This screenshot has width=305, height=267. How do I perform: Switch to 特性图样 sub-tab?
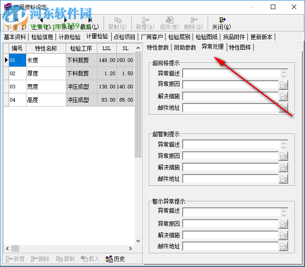click(240, 47)
